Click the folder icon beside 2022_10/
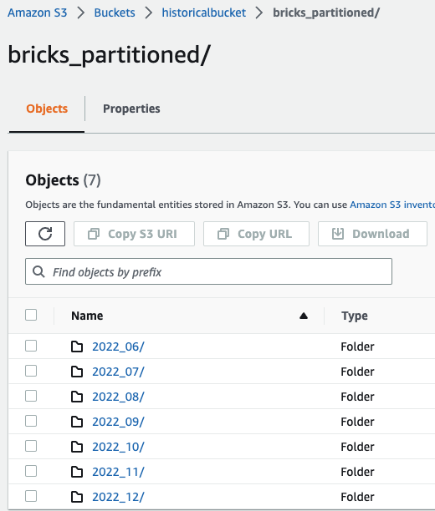Viewport: 435px width, 511px height. (x=77, y=447)
